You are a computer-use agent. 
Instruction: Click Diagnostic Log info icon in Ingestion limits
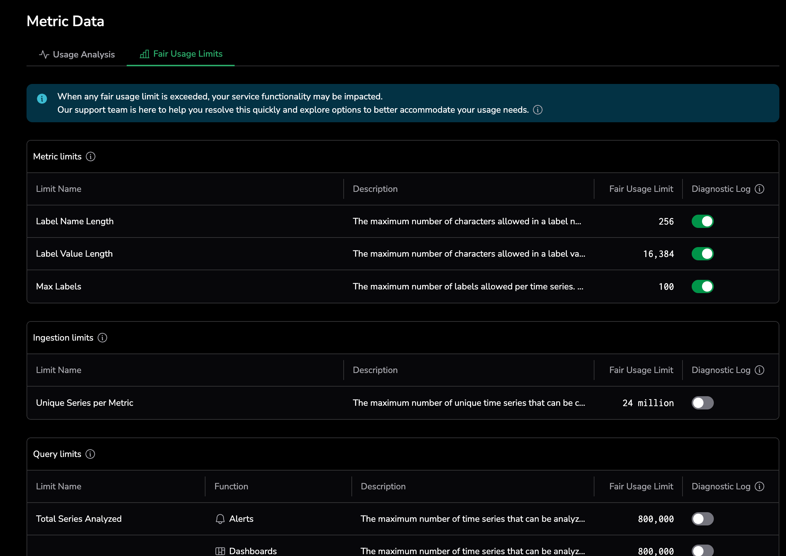759,370
